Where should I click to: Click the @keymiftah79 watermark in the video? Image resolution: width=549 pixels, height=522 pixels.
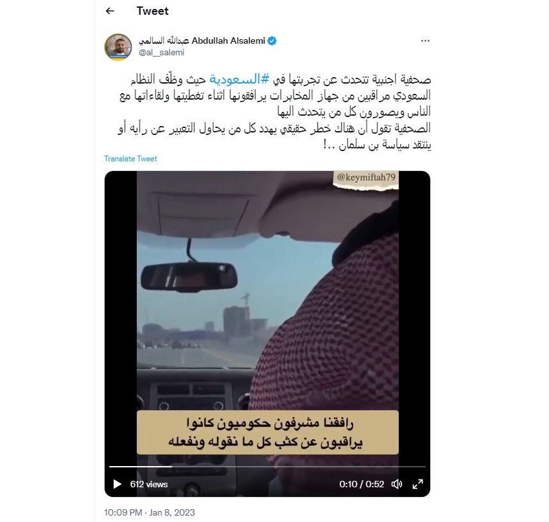366,177
